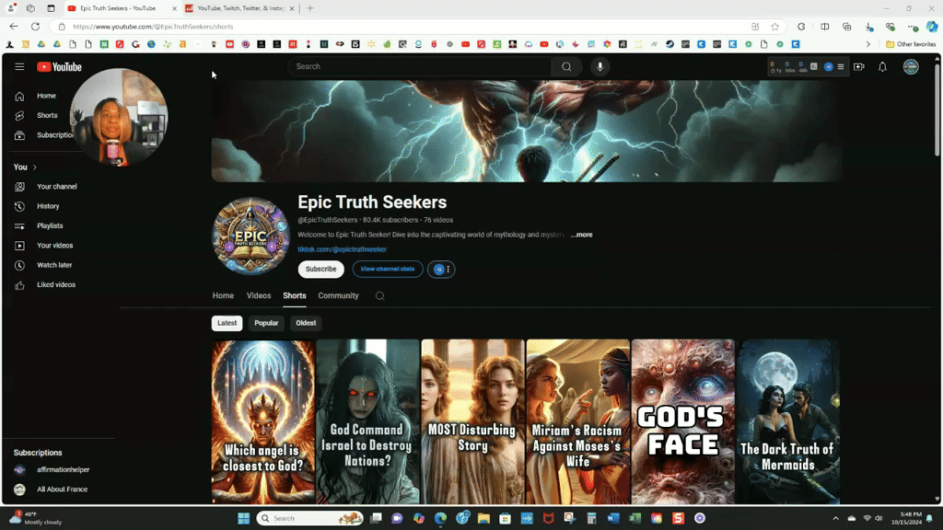Subscribe to Epic Truth Seekers
The image size is (943, 530).
point(321,270)
